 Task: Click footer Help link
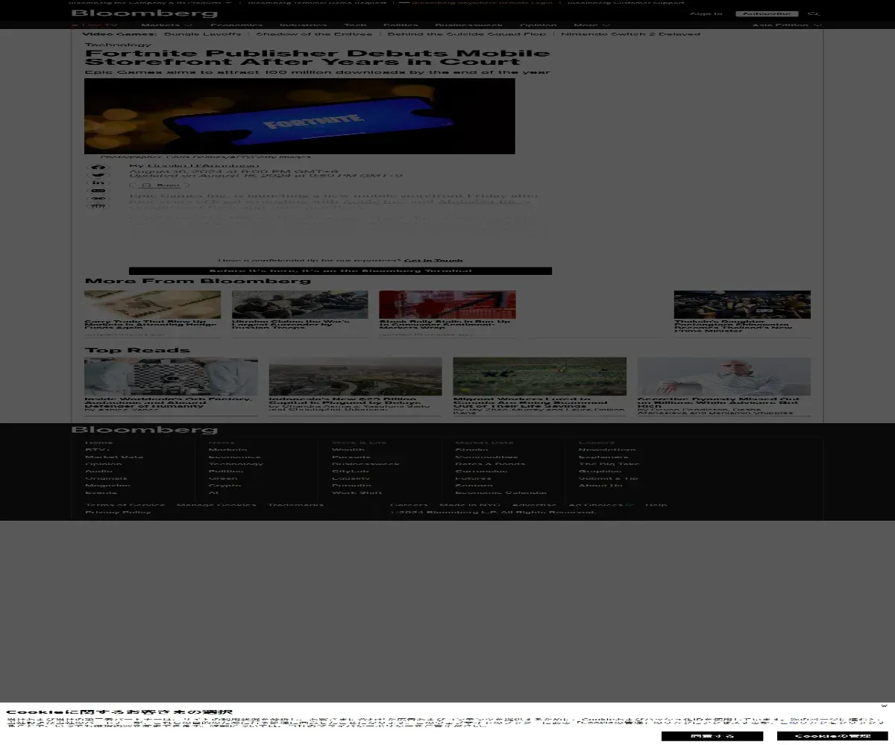656,505
